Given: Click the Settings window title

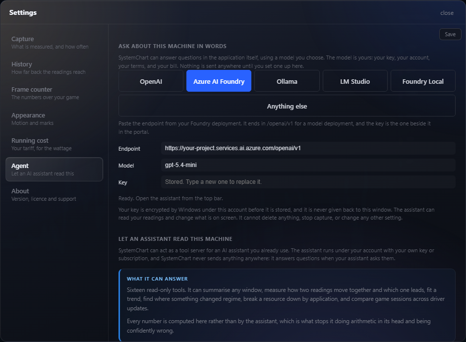Looking at the screenshot, I should click(23, 12).
